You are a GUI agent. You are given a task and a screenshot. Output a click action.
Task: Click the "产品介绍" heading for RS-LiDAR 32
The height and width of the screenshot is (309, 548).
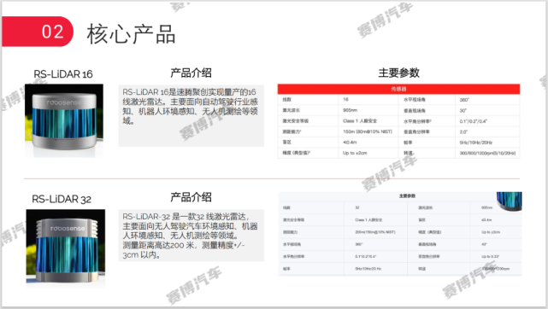191,197
